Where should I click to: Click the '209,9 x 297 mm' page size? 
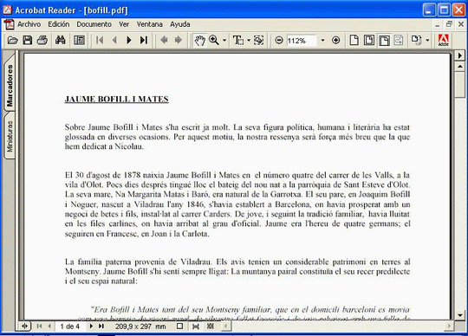tap(140, 326)
